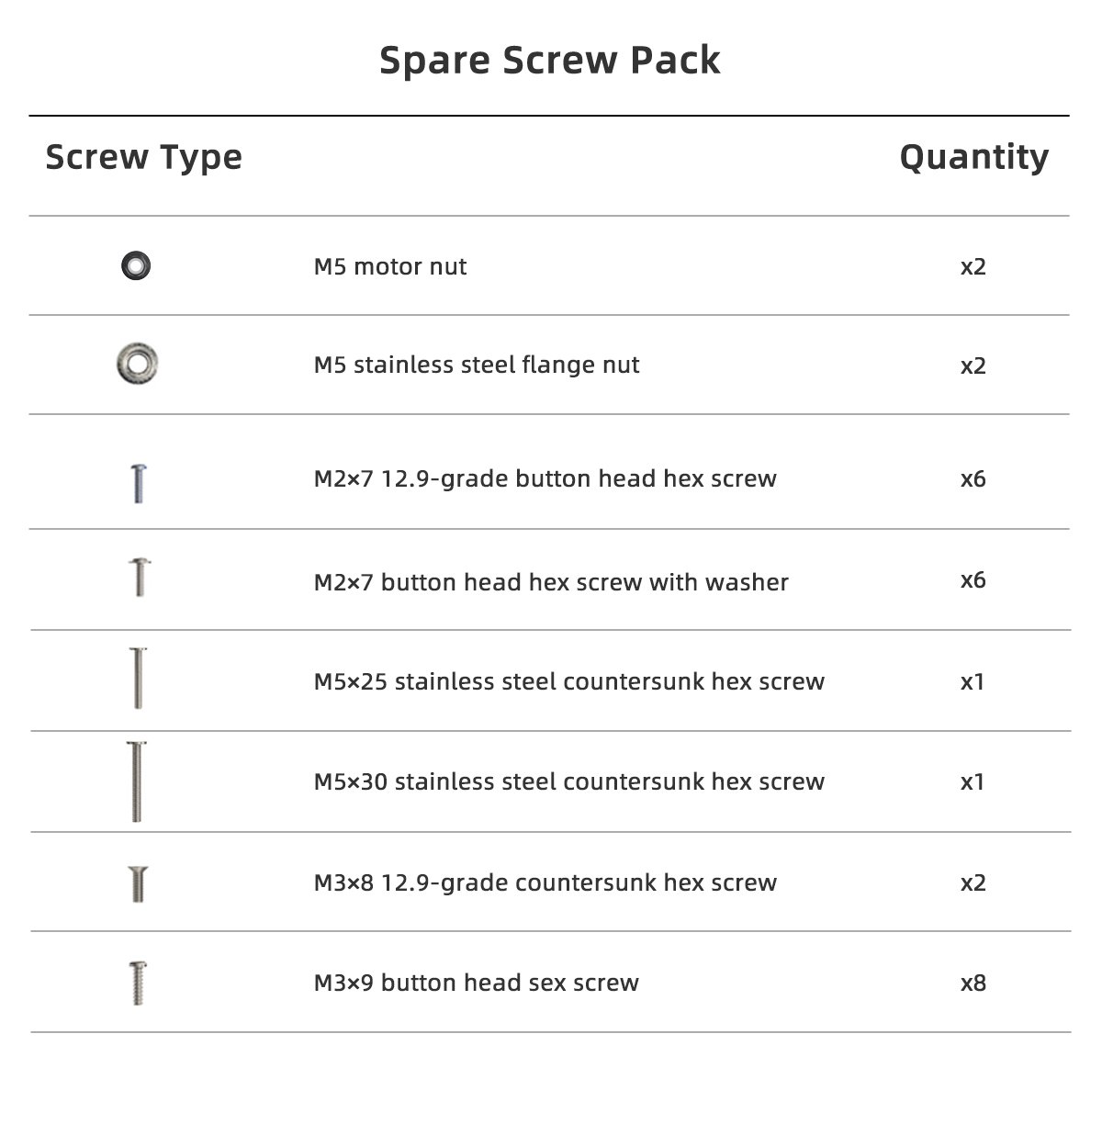
Task: Click the Spare Screw Pack title
Action: [x=549, y=61]
